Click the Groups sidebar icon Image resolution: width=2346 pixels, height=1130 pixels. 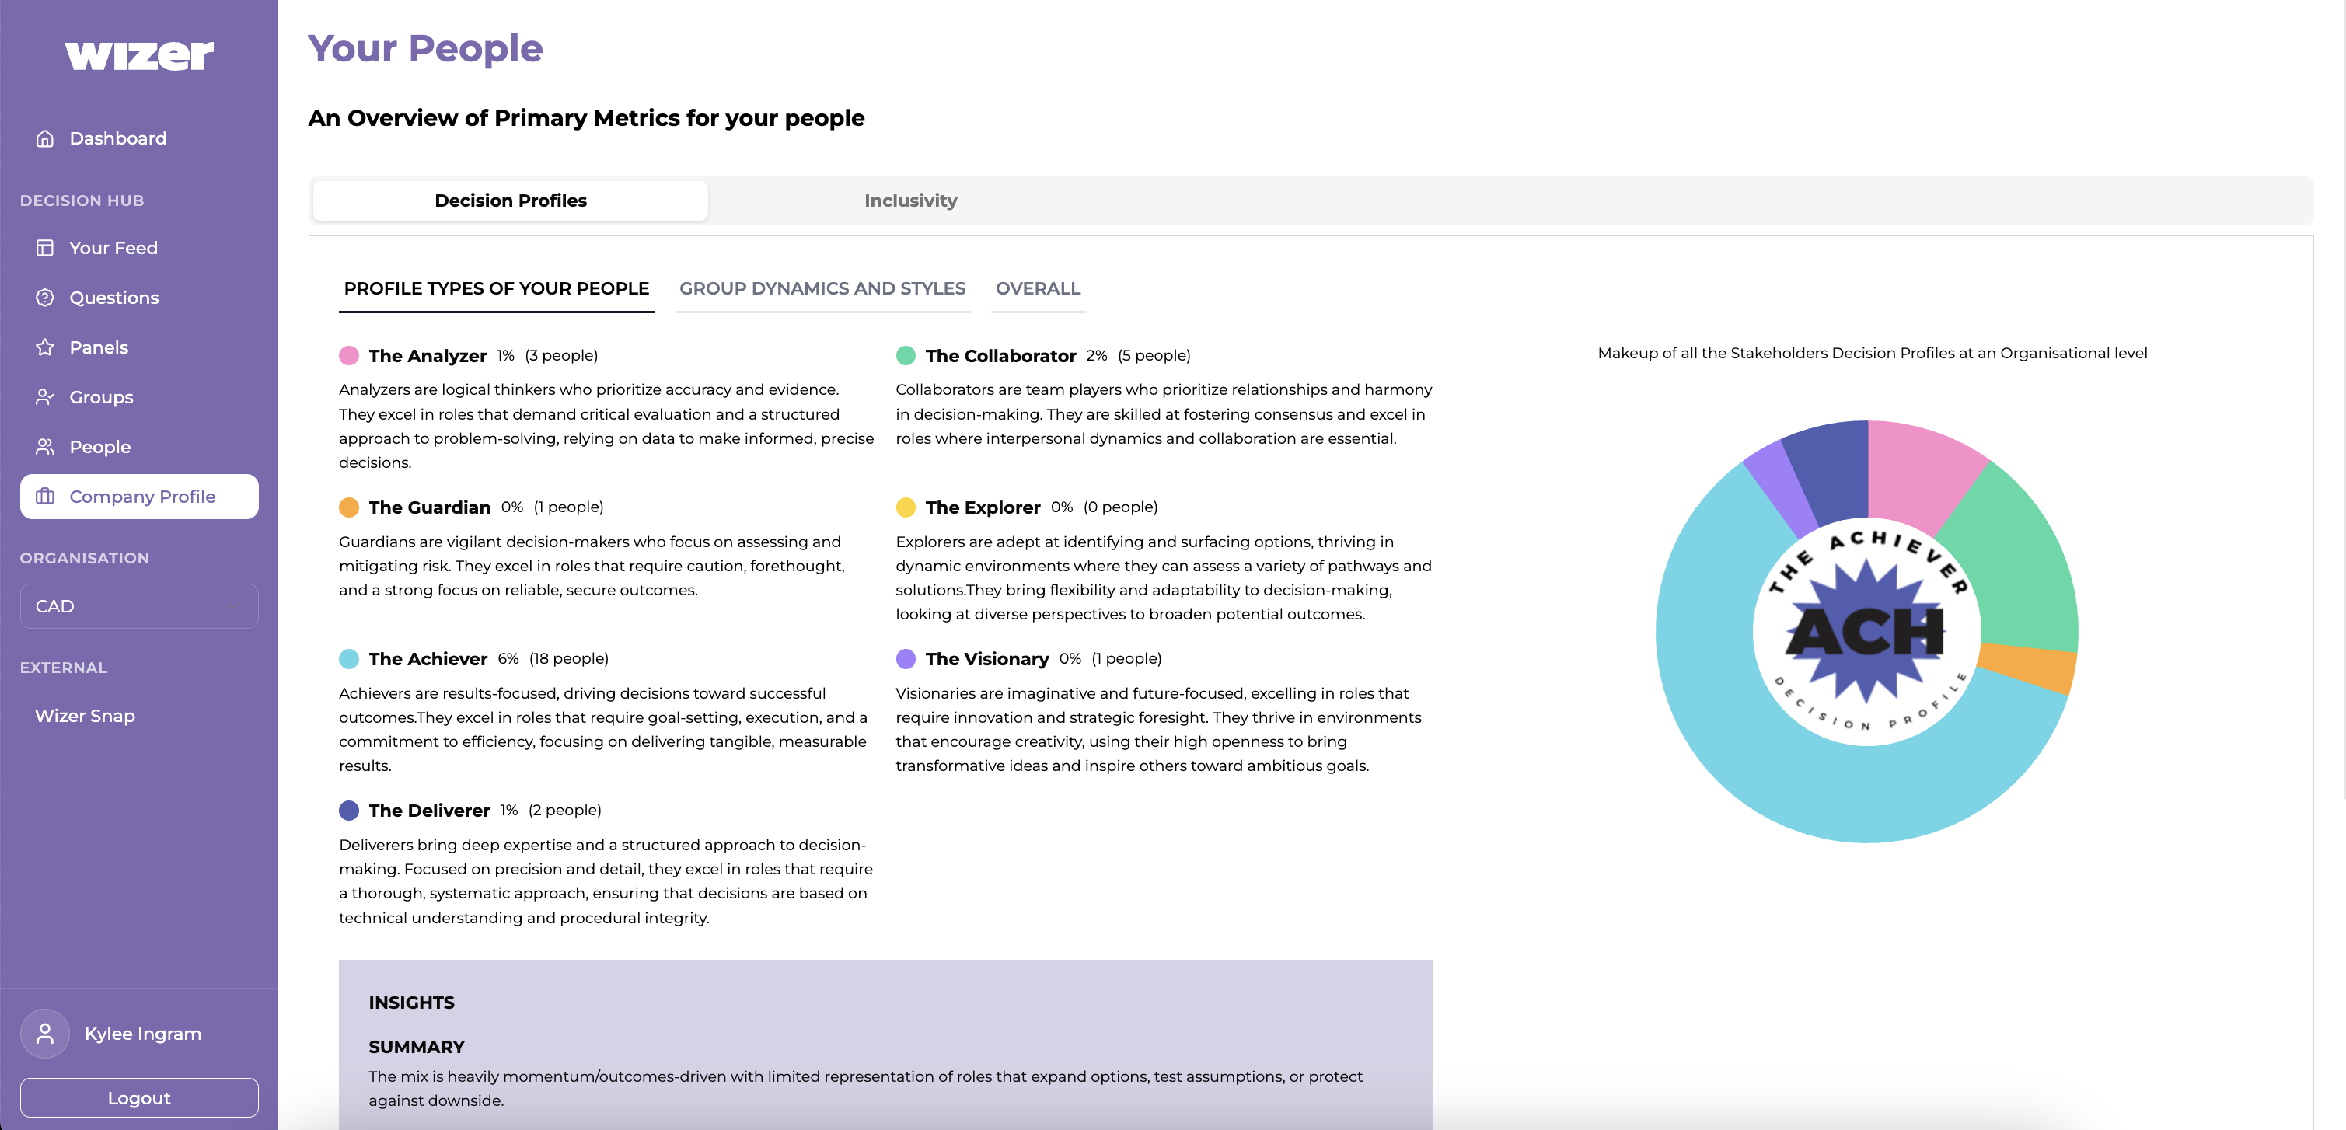(44, 397)
